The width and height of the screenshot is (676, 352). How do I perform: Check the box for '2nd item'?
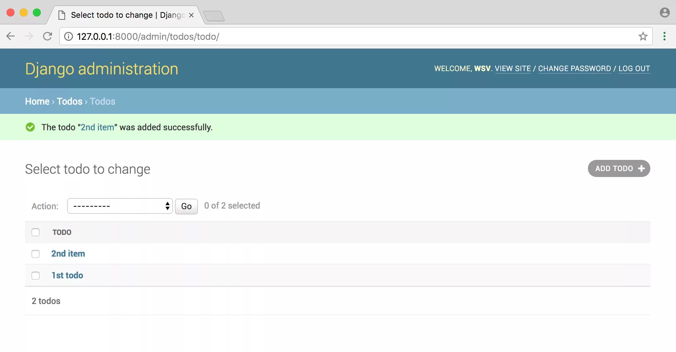tap(36, 254)
